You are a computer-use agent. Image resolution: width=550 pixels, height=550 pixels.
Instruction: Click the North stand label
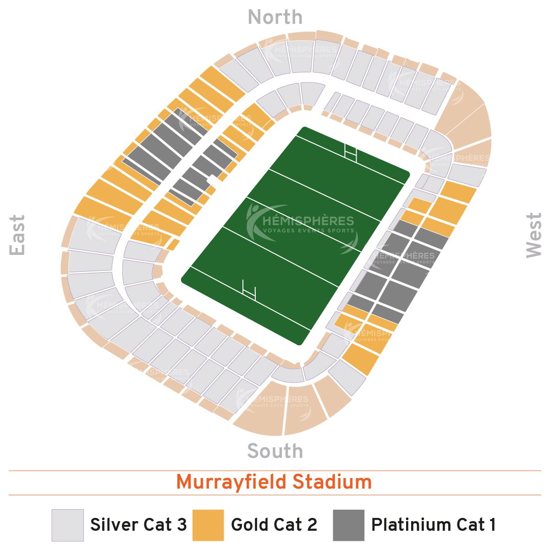(x=275, y=17)
